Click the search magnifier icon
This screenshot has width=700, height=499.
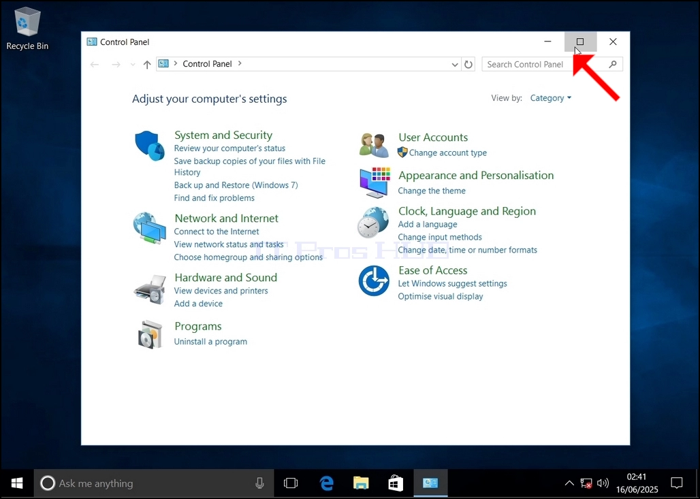point(613,64)
